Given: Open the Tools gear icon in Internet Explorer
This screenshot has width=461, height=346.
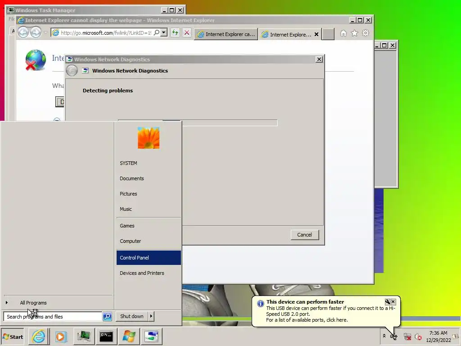Looking at the screenshot, I should coord(366,33).
